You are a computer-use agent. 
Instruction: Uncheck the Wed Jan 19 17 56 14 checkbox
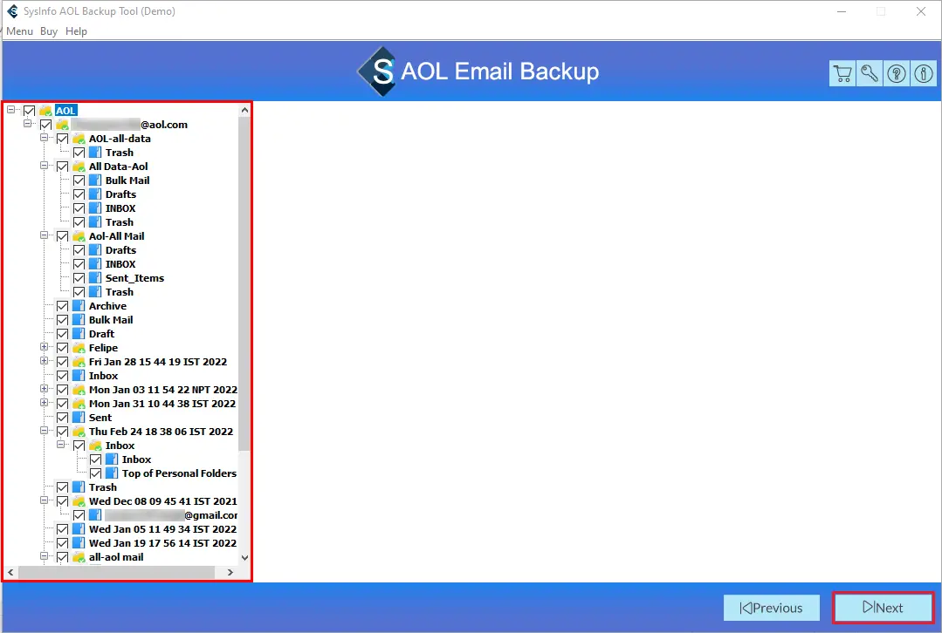(63, 543)
